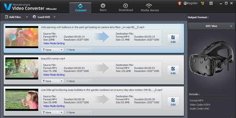The image size is (236, 118).
Task: Edit the beautiful-woman.mp4 video
Action: 173,70
